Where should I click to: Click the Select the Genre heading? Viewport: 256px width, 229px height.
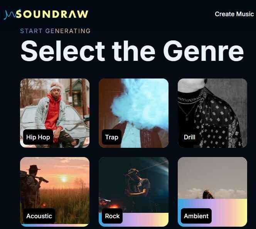pos(132,51)
